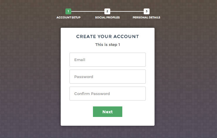The image size is (217, 138).
Task: Click the Create Your Account heading
Action: 108,37
